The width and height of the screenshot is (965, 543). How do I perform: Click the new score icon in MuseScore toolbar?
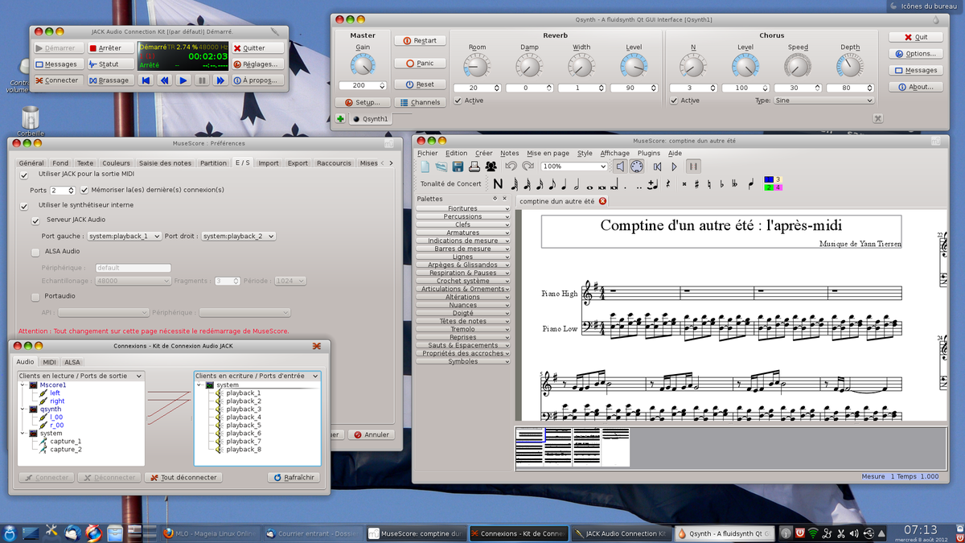coord(425,167)
